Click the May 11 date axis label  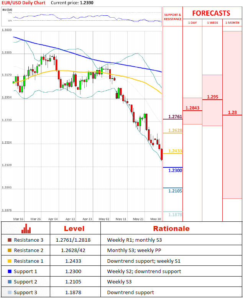[x=121, y=219]
